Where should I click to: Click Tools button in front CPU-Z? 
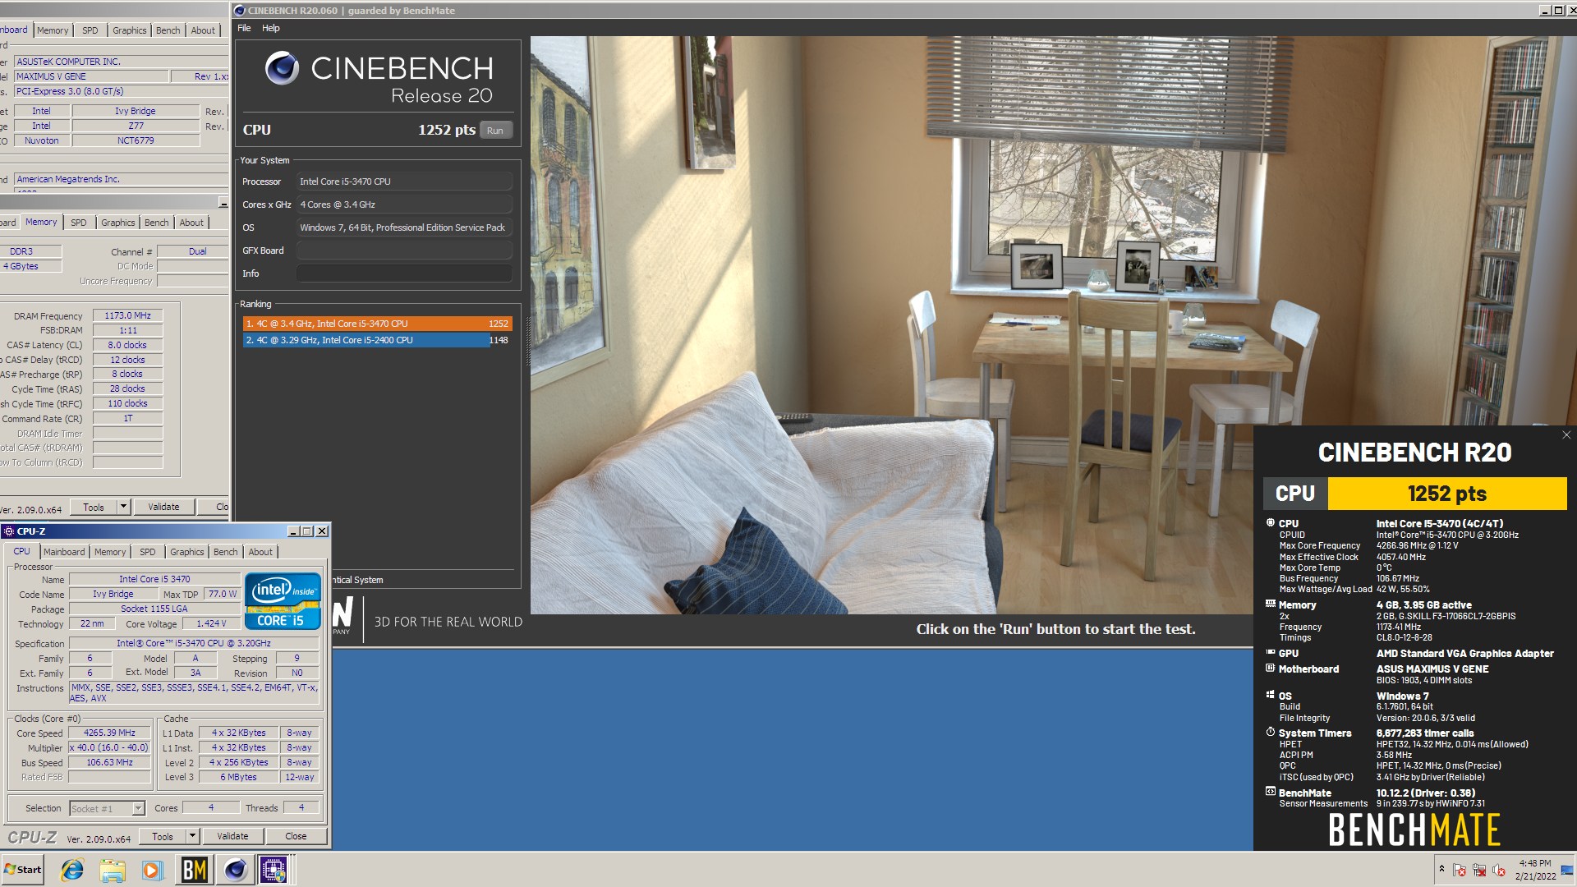(x=163, y=837)
